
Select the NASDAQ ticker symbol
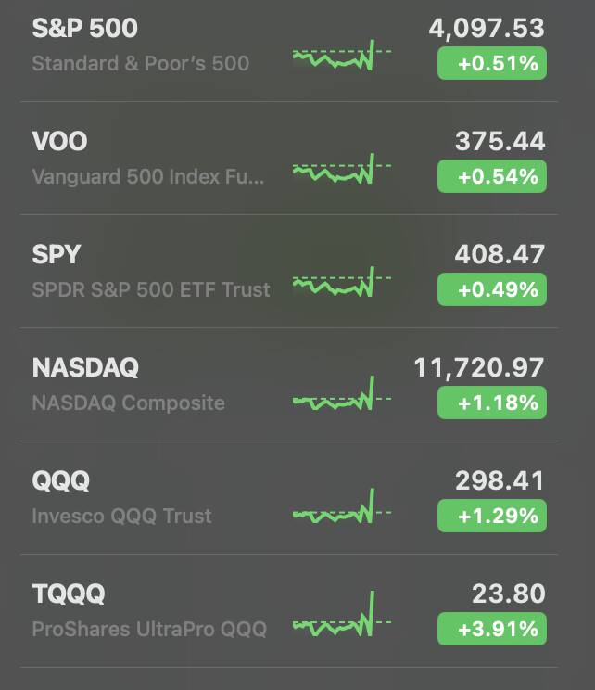pos(85,367)
